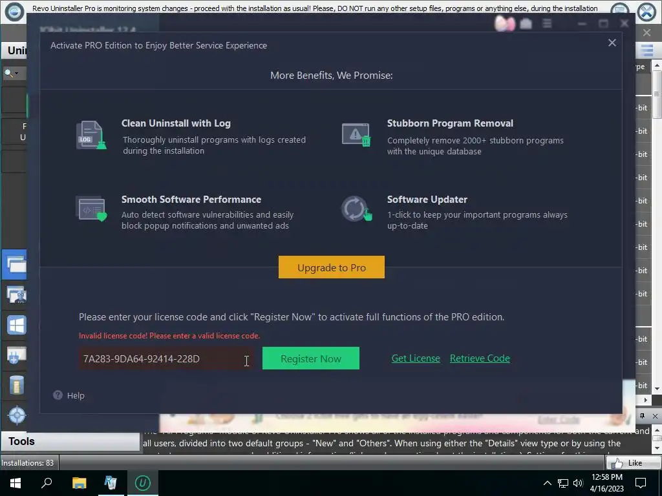Click the Stubborn Program Removal icon
662x496 pixels.
356,135
